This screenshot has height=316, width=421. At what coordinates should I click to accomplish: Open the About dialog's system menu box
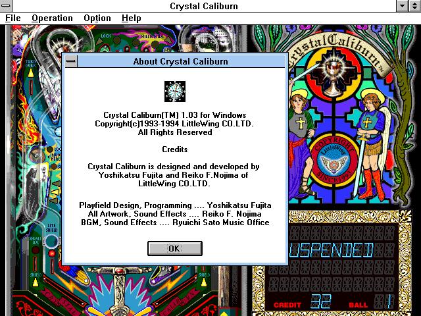point(71,61)
